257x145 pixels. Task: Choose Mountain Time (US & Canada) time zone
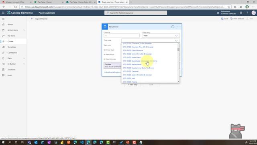(138, 47)
